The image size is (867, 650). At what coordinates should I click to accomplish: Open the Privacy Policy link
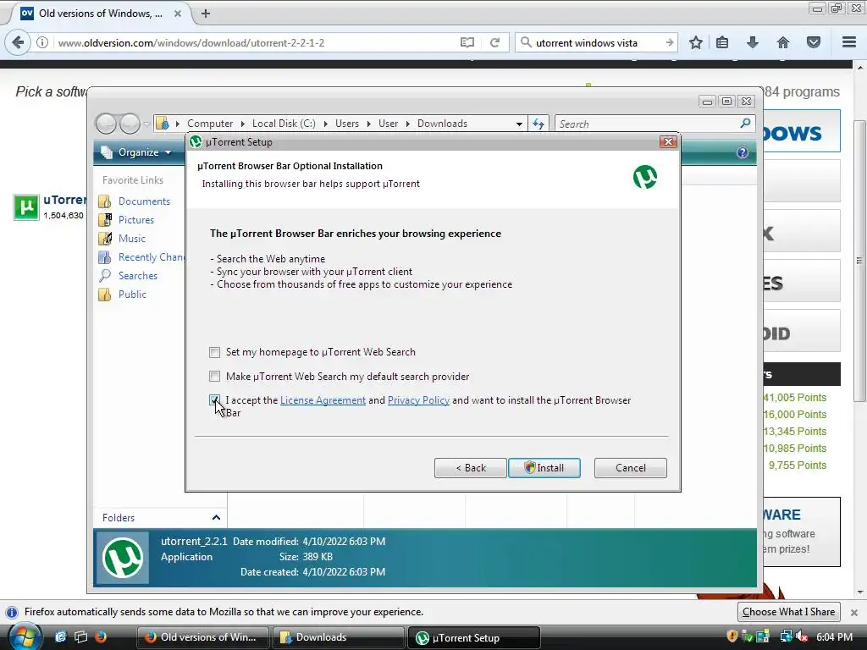click(418, 400)
